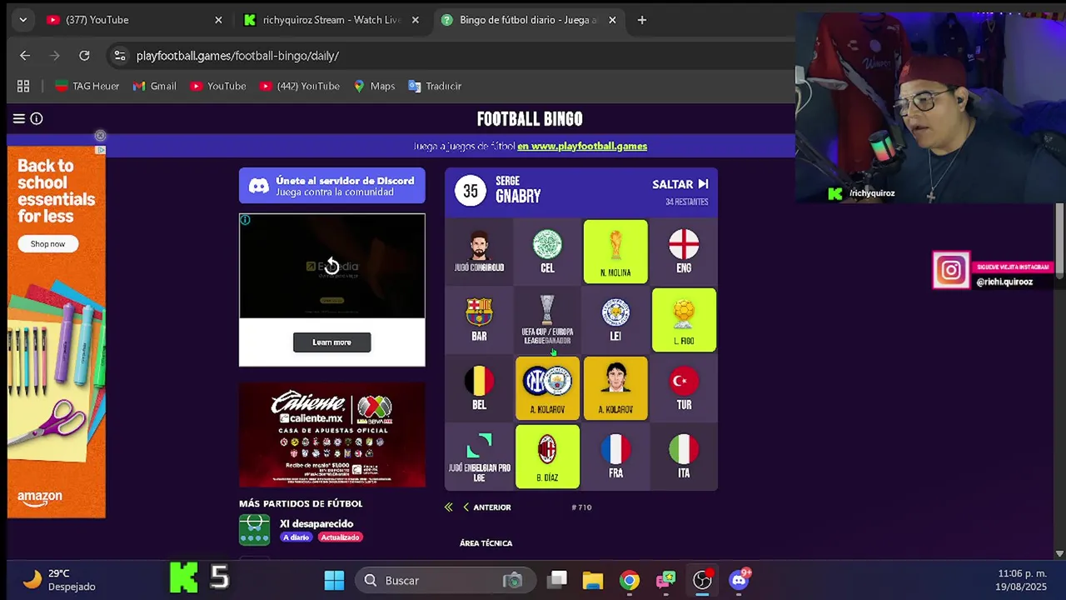Image resolution: width=1066 pixels, height=600 pixels.
Task: Open the hamburger menu on Football Bingo
Action: point(18,118)
